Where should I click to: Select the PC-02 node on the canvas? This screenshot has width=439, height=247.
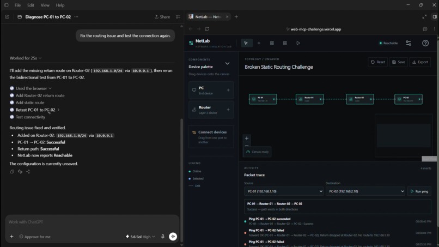[408, 99]
